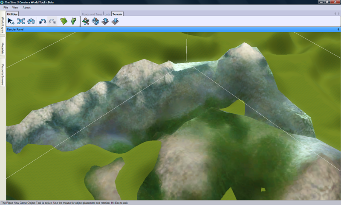
Task: Click the Move Object four-arrows tool
Action: (x=21, y=21)
